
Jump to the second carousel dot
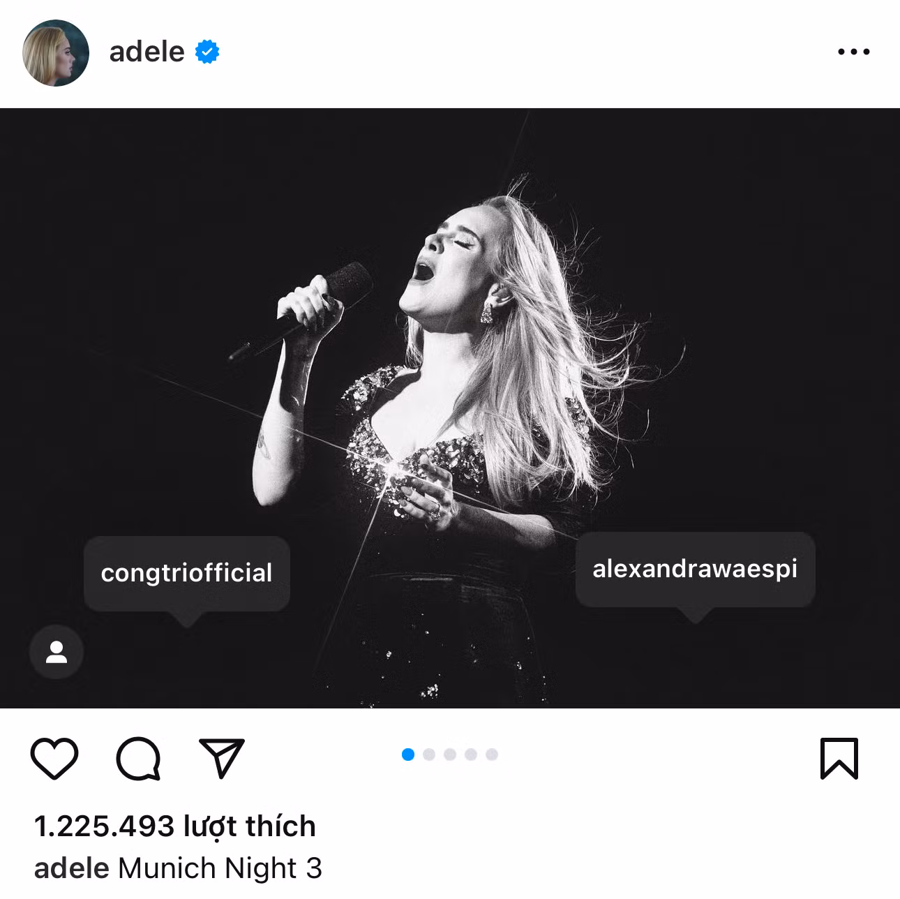tap(429, 755)
